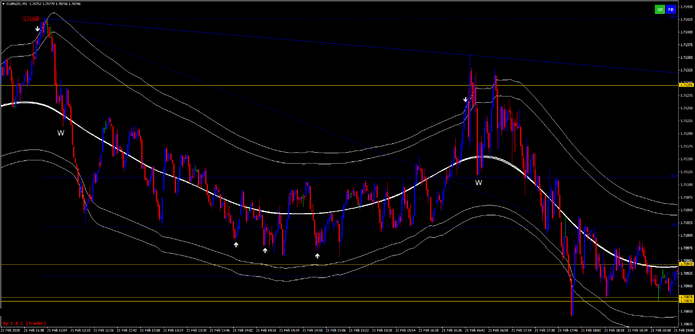Click the yellow 1.71295 price level label
The height and width of the screenshot is (334, 695).
(x=686, y=85)
